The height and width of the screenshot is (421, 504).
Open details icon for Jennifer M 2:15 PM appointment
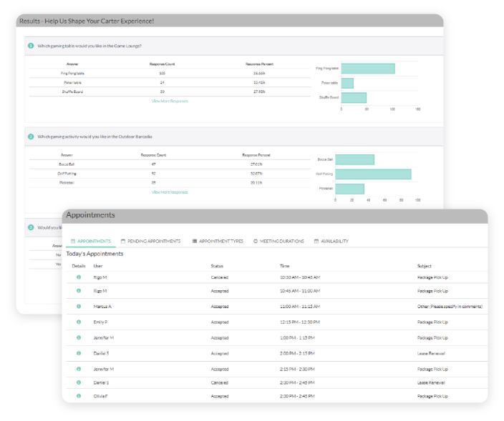pos(79,369)
